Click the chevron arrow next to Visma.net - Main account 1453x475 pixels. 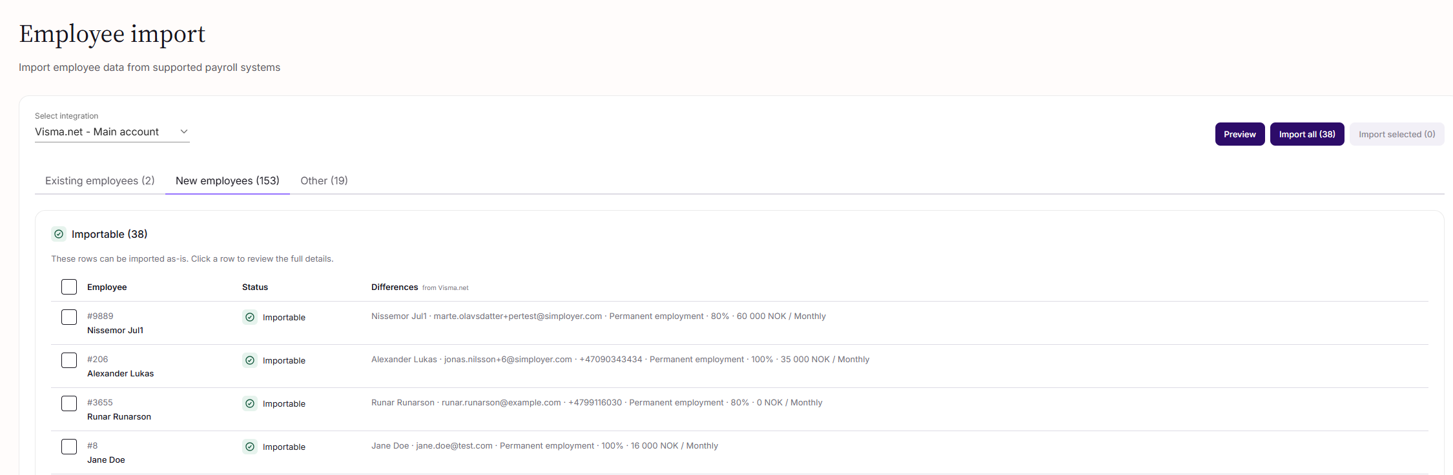[184, 131]
